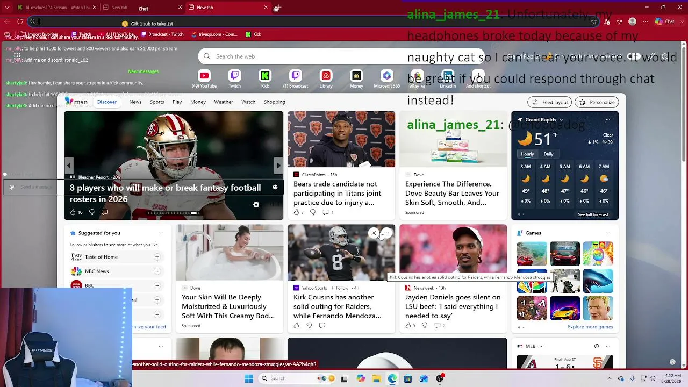Click the page dots under the Games grid

tap(521, 327)
